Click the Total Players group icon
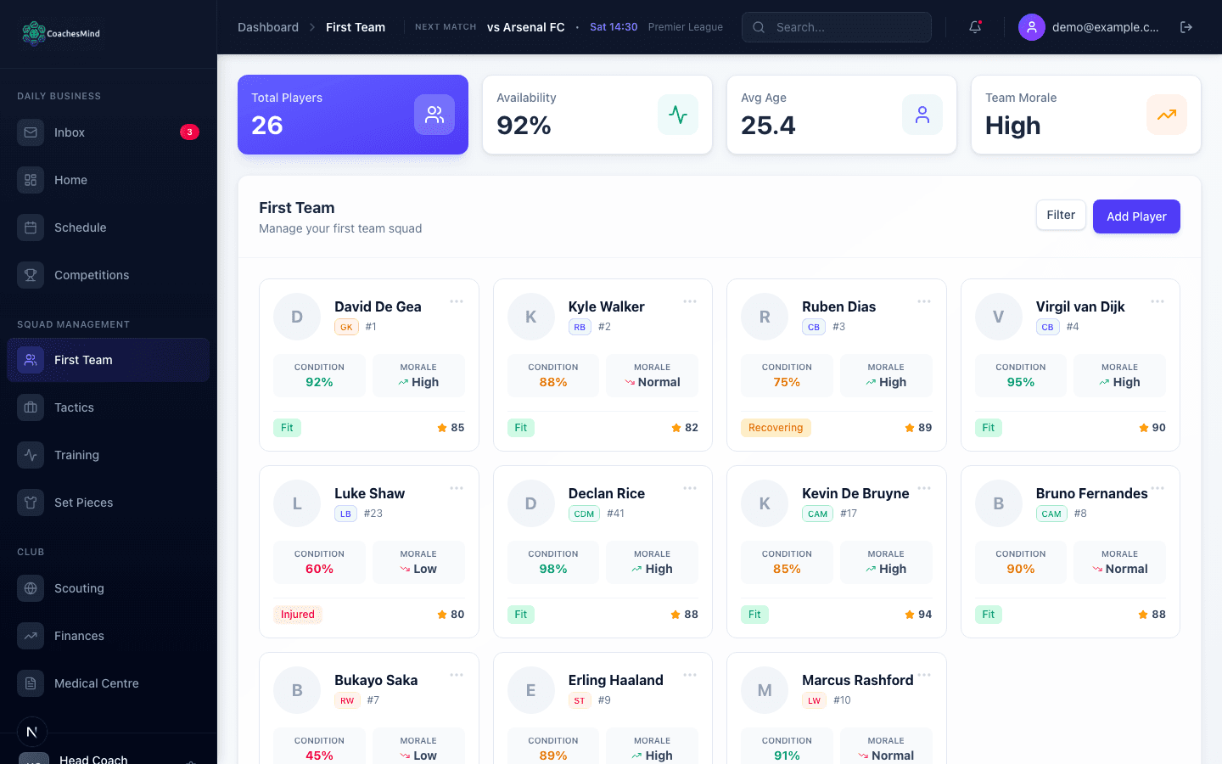The height and width of the screenshot is (764, 1222). 434,115
